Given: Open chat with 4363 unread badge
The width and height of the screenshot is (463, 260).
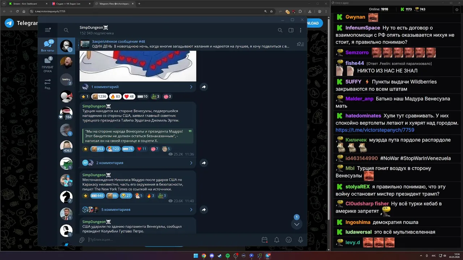Looking at the screenshot, I should (x=66, y=147).
